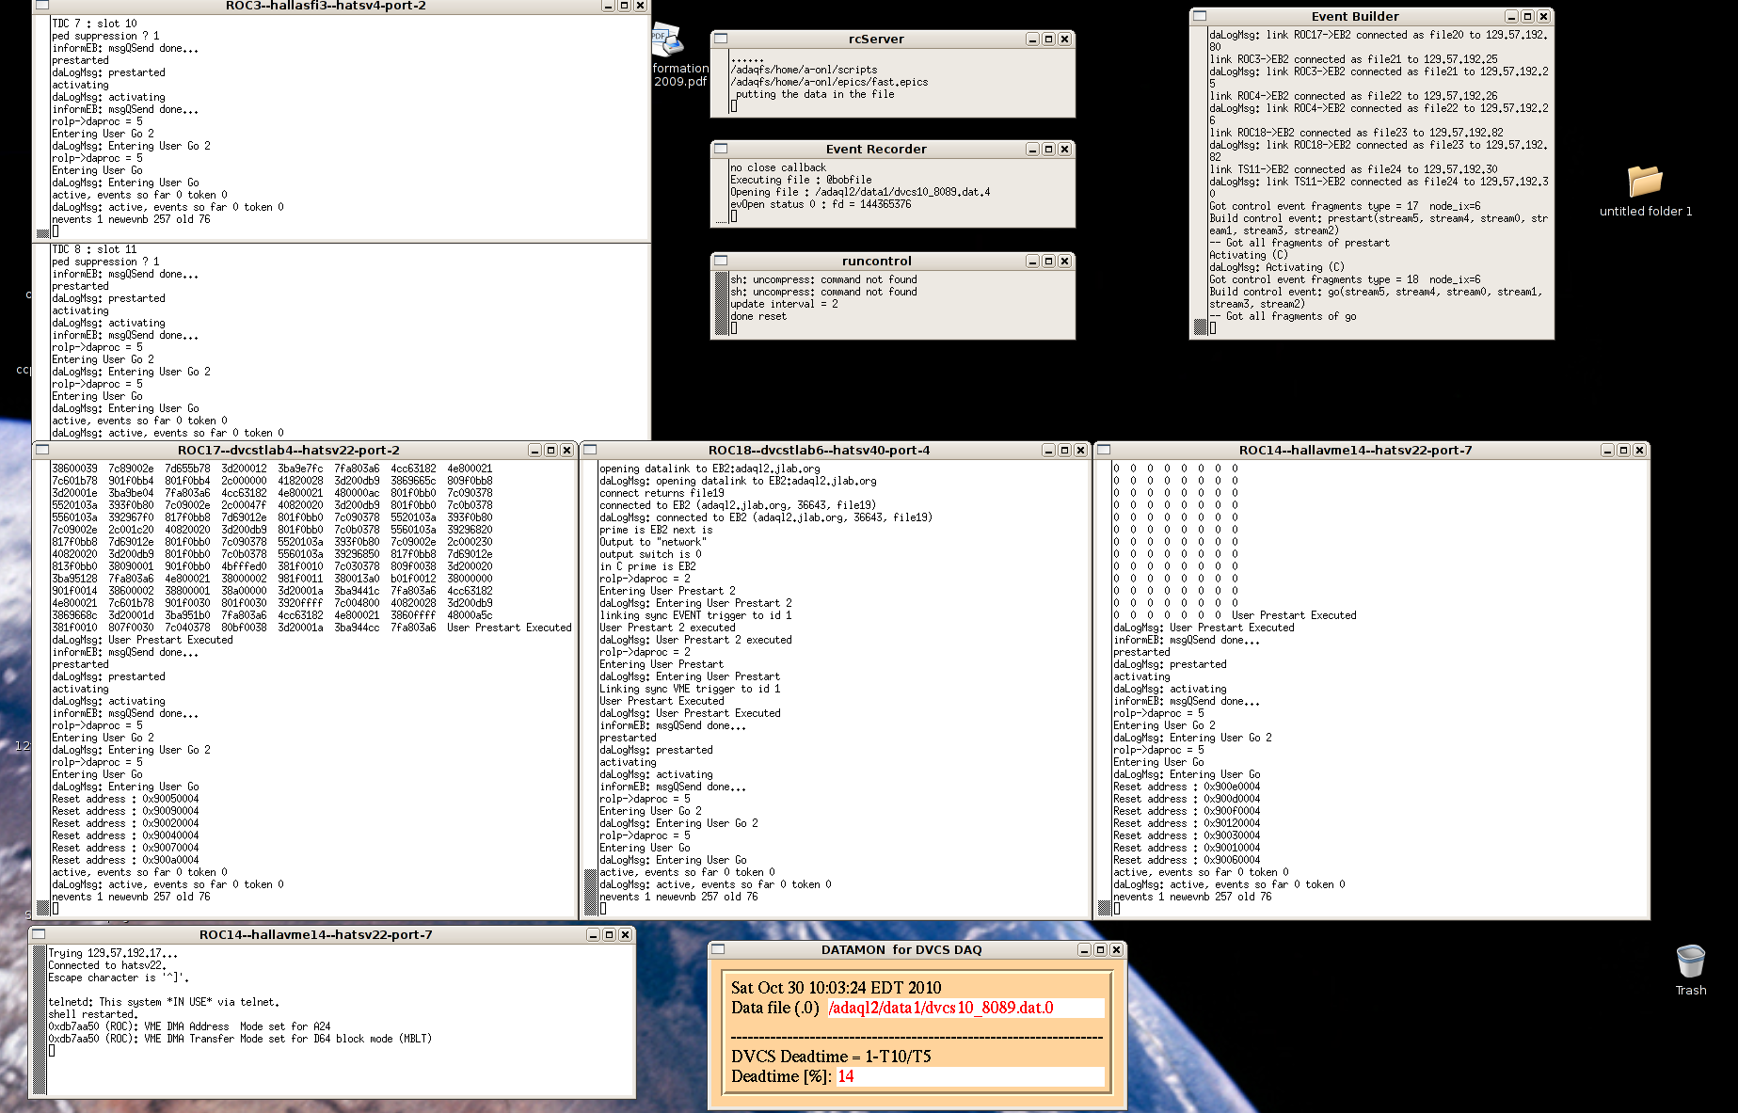
Task: Click the ROC17 dvcstlab4 terminal scrollbar
Action: (42, 688)
